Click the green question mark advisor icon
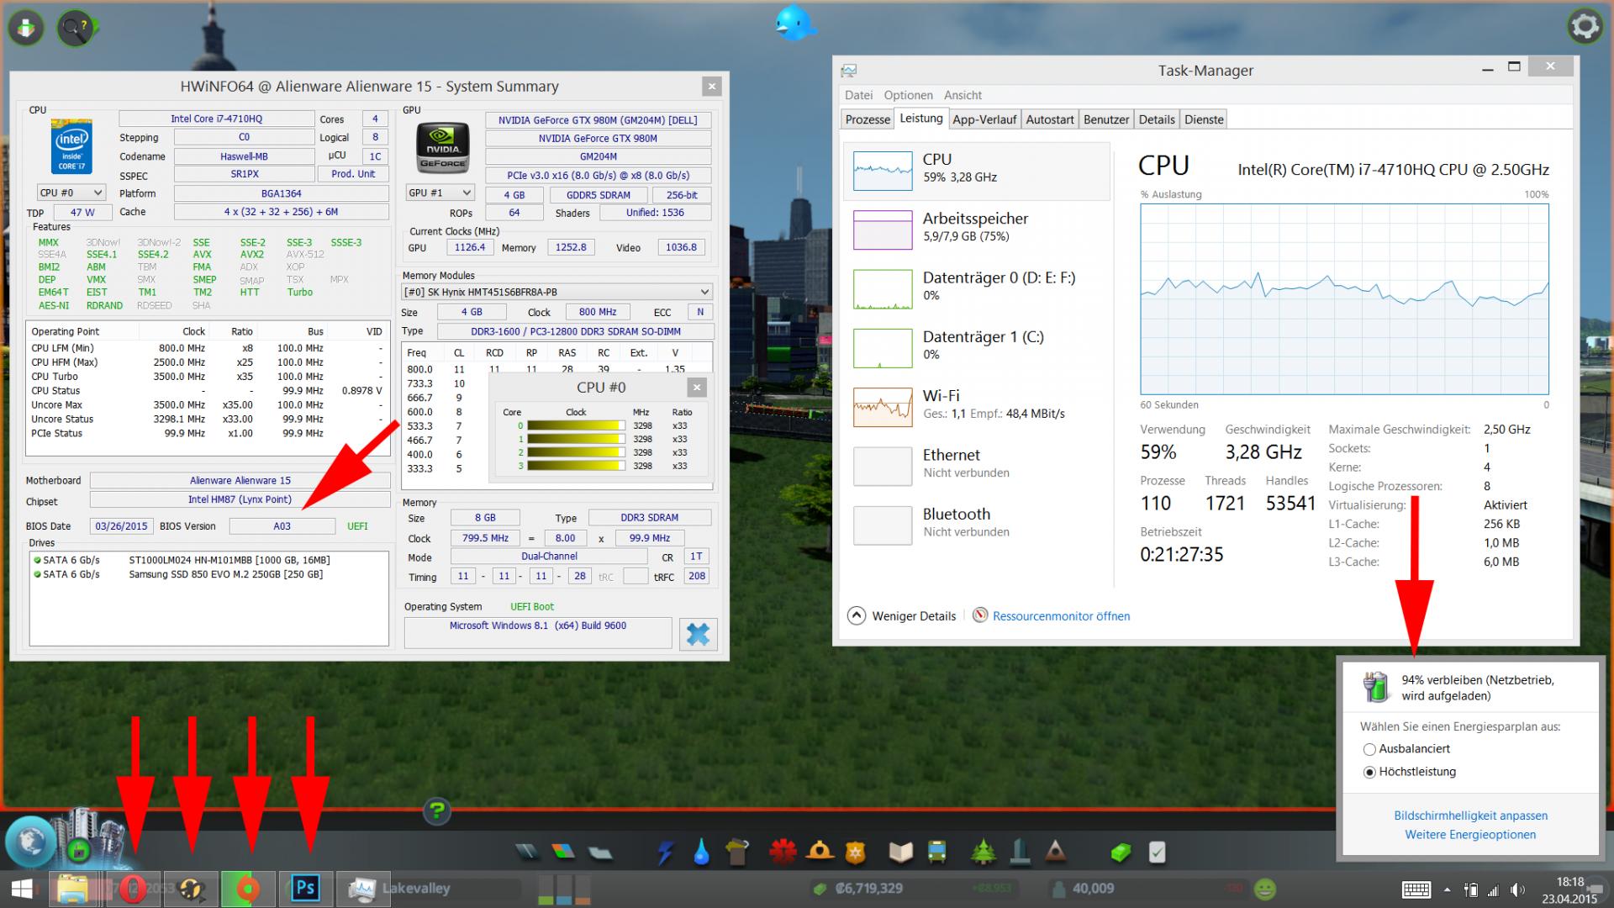 click(437, 811)
